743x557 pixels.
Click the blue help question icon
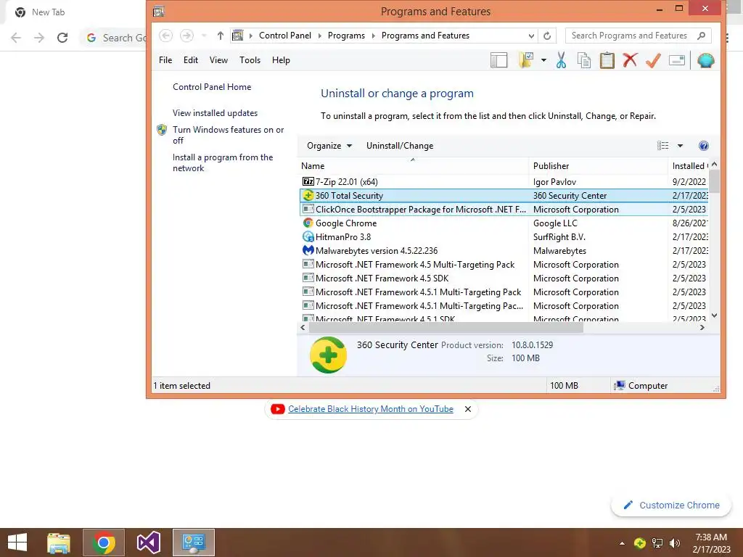click(x=704, y=146)
